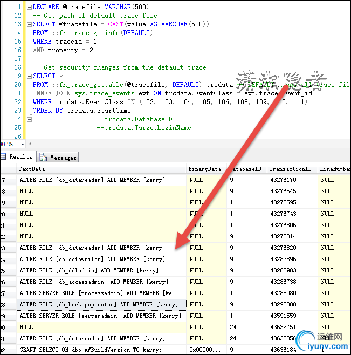The width and height of the screenshot is (351, 355).
Task: Select TransactionID cell 43282903
Action: [292, 270]
